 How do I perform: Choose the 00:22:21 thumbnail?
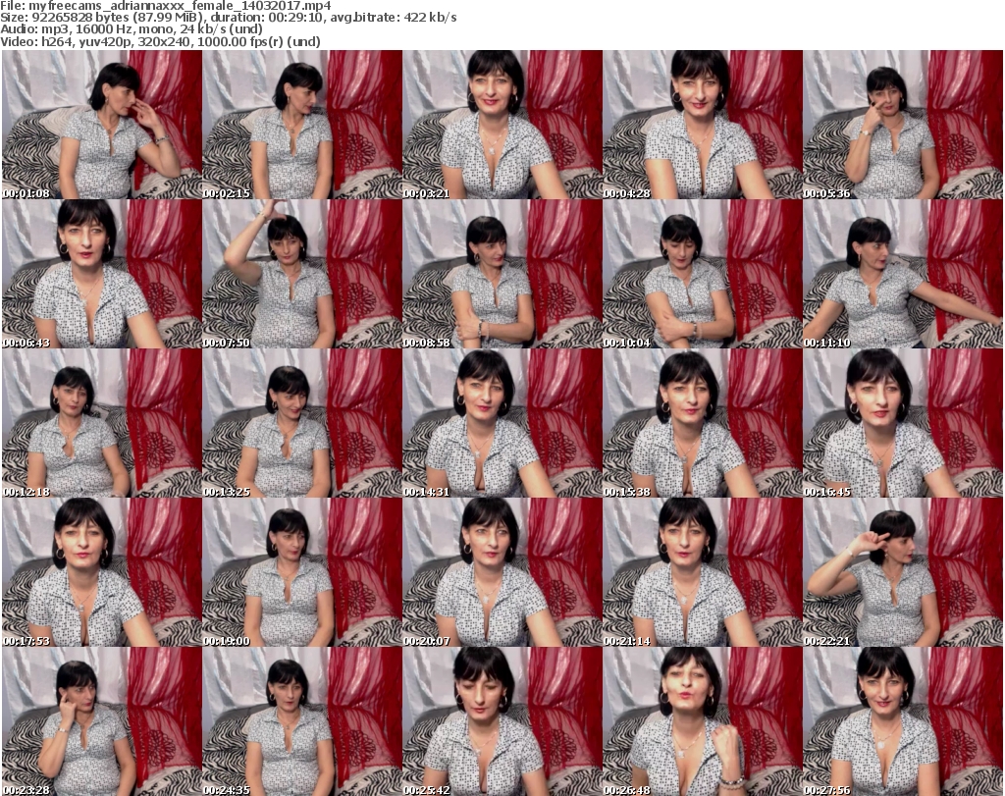tap(903, 572)
